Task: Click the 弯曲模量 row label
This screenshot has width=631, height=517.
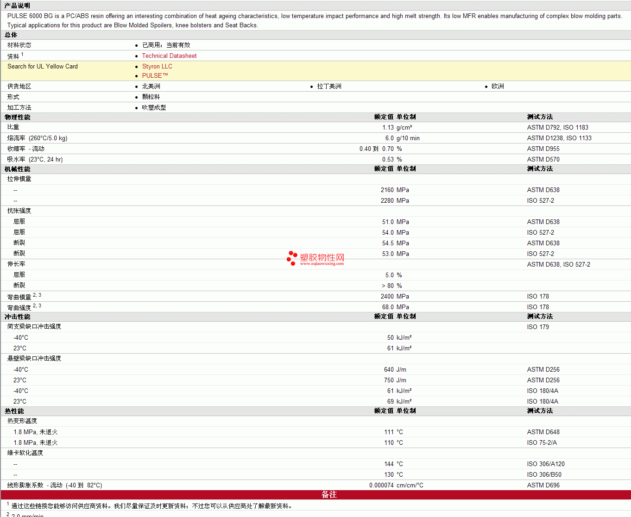Action: point(19,297)
